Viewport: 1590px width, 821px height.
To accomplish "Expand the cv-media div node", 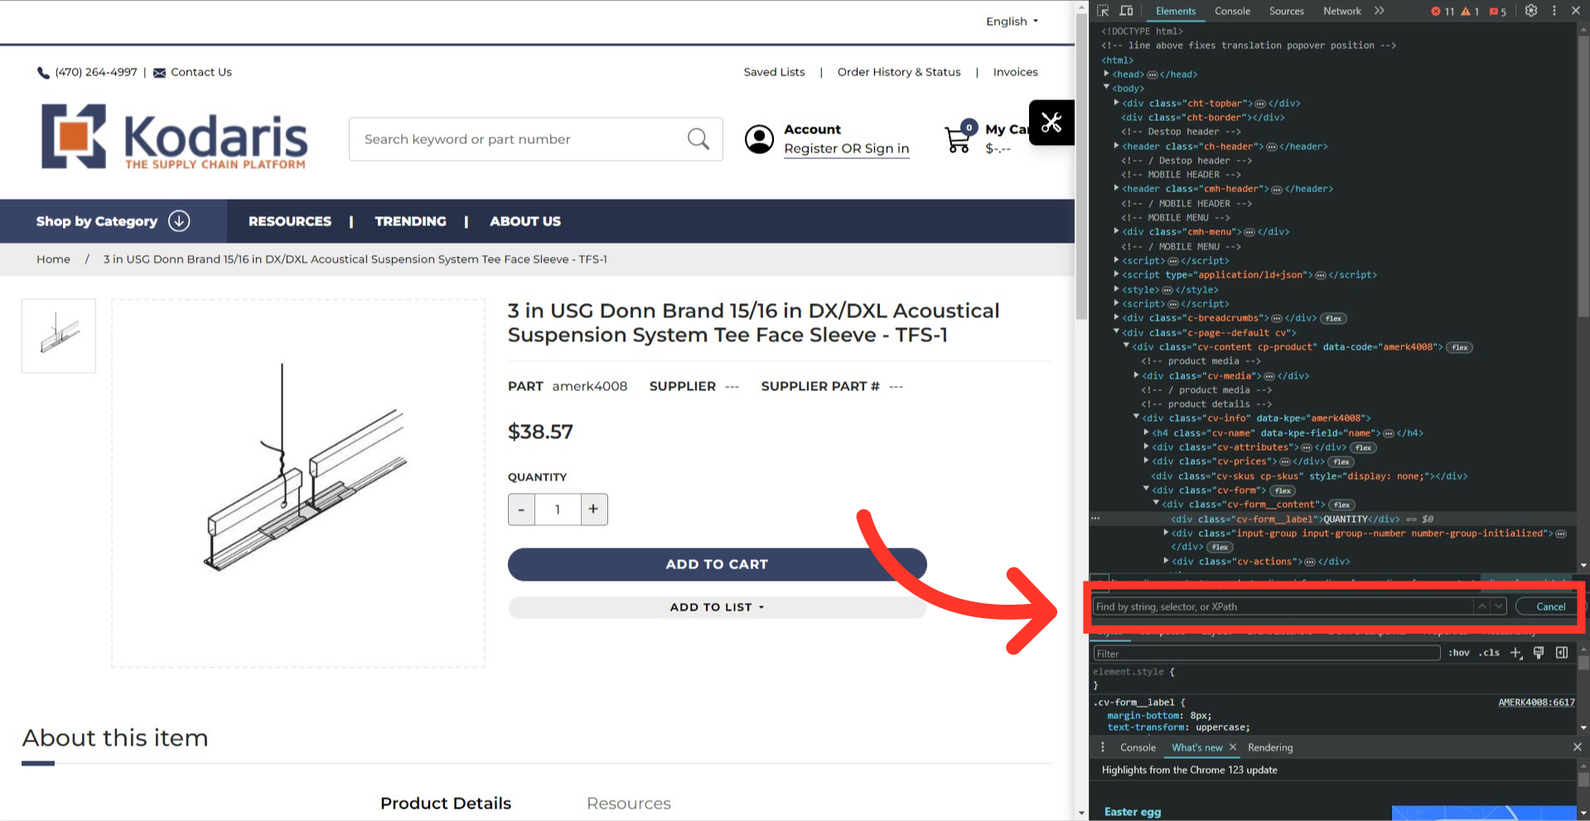I will [1136, 375].
